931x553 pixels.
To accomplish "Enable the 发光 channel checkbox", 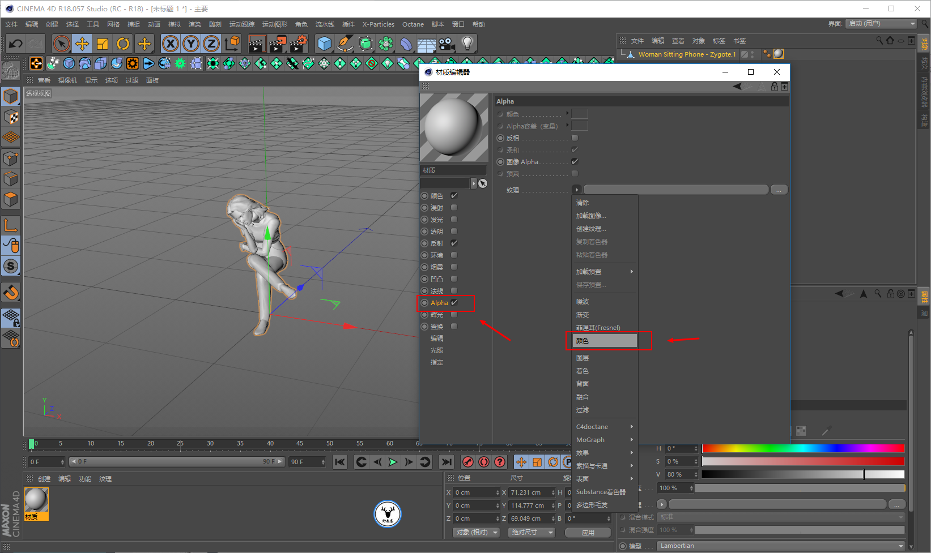I will pyautogui.click(x=454, y=220).
